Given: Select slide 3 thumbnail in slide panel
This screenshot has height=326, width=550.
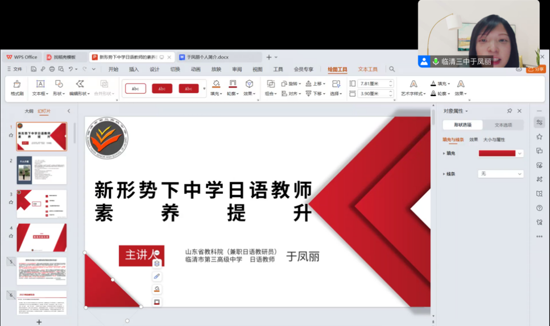Looking at the screenshot, I should click(42, 203).
